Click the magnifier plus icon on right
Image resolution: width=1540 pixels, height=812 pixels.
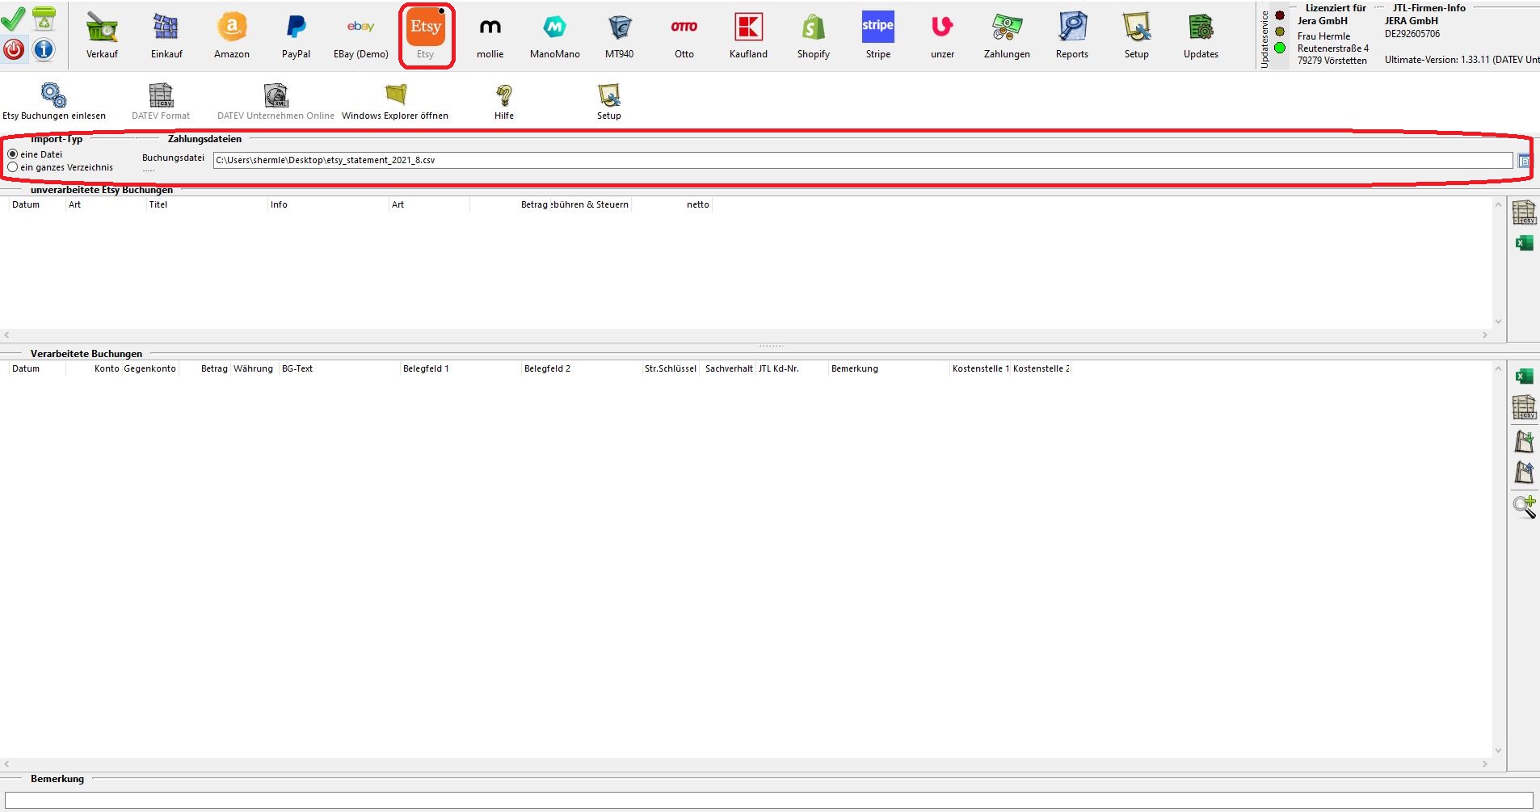pyautogui.click(x=1524, y=507)
